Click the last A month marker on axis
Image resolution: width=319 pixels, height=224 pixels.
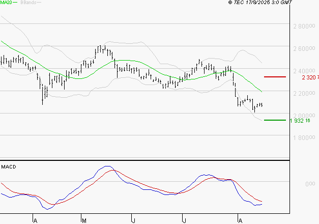[239, 220]
